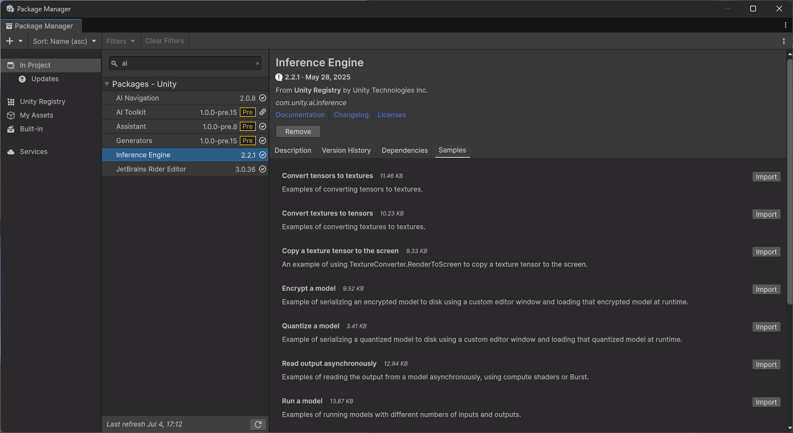Open the Sort: Name (asc) dropdown

[64, 41]
